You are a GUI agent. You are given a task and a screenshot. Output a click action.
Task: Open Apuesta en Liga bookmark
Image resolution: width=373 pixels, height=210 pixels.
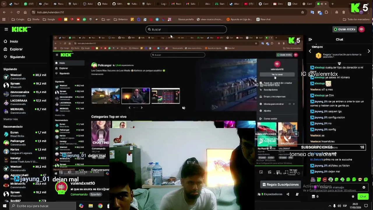pyautogui.click(x=239, y=20)
